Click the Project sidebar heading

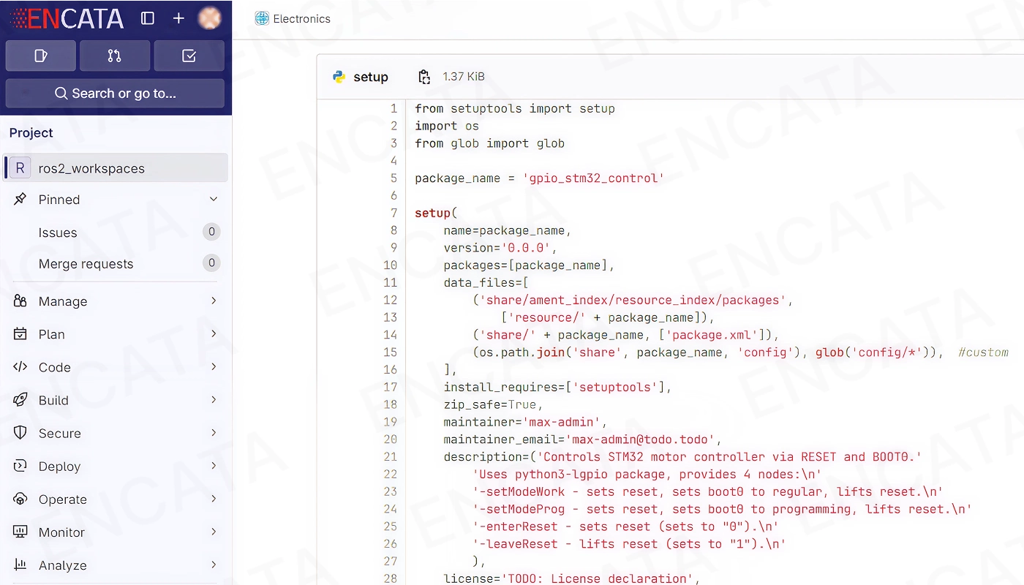pos(31,132)
